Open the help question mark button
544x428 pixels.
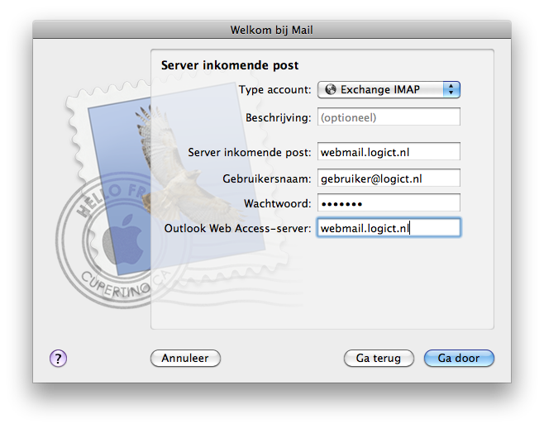point(58,358)
